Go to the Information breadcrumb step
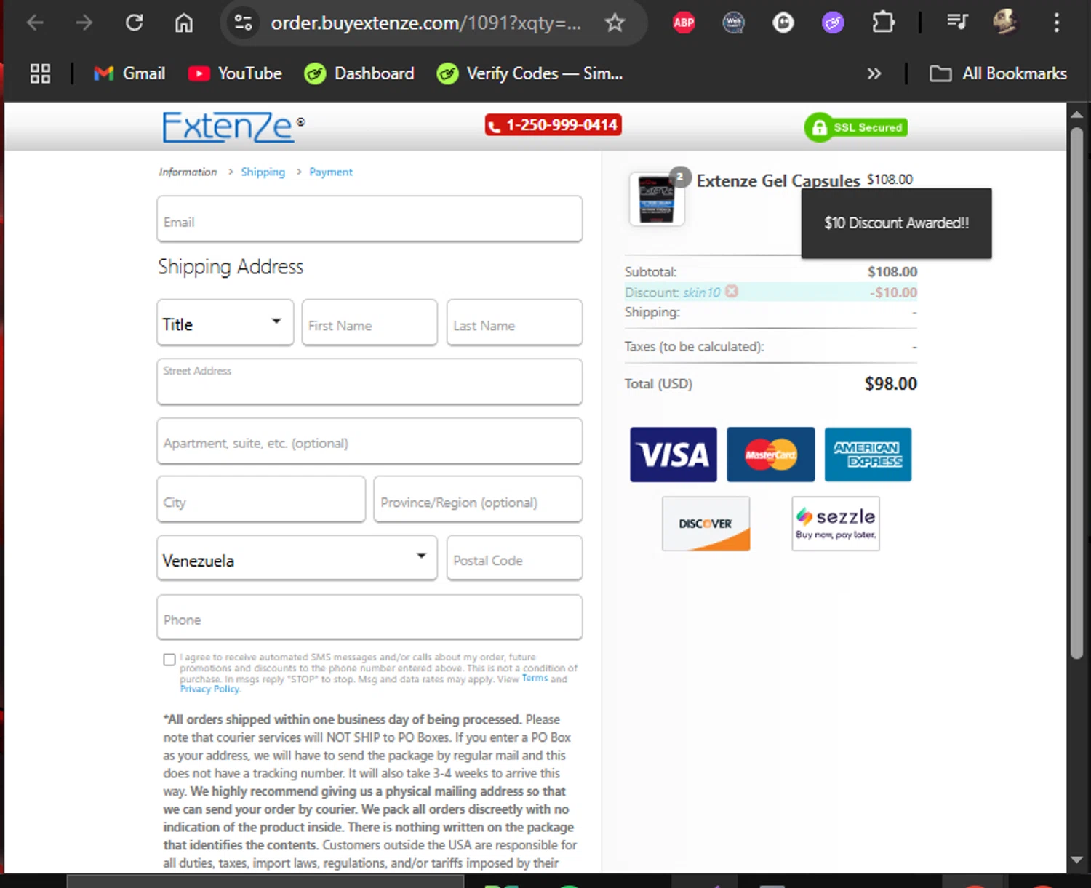This screenshot has height=888, width=1091. (x=188, y=172)
